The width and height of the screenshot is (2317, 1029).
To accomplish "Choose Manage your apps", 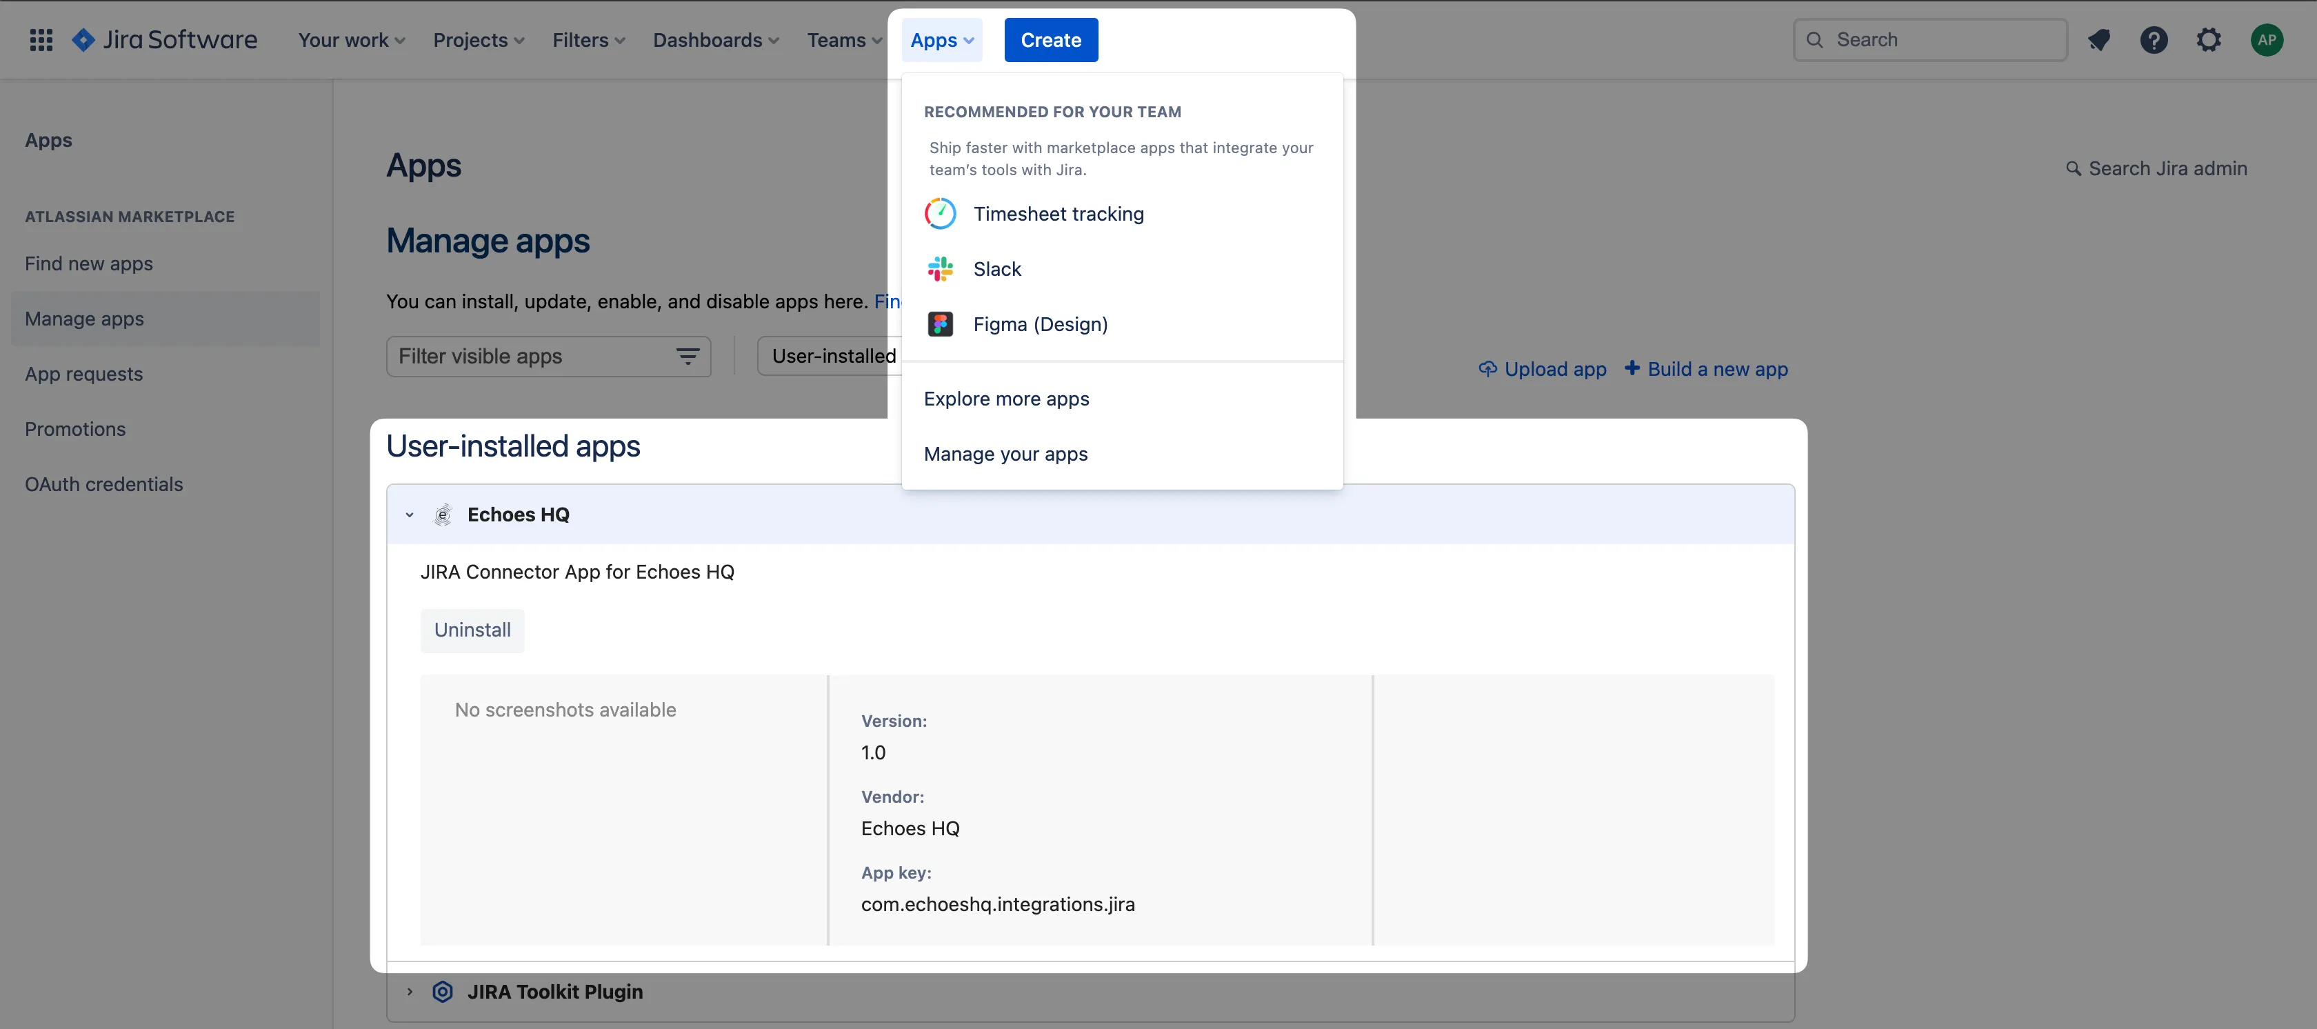I will point(1122,454).
